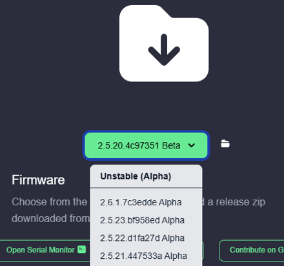The width and height of the screenshot is (284, 266).
Task: Click the Contribute on GitHub button
Action: [252, 251]
